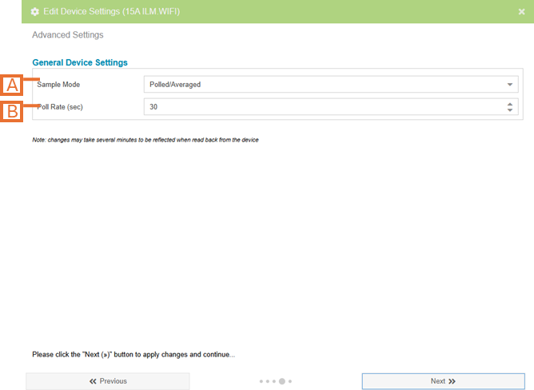Click the gear icon in the title bar
This screenshot has height=390, width=534.
click(x=34, y=12)
